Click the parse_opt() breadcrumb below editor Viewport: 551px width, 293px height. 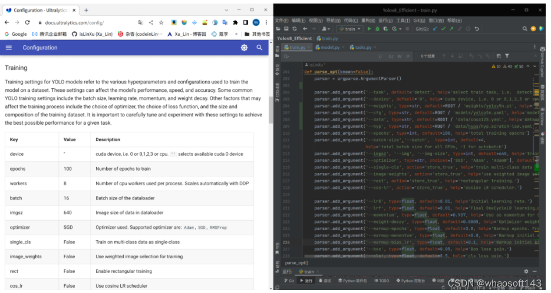(296, 262)
